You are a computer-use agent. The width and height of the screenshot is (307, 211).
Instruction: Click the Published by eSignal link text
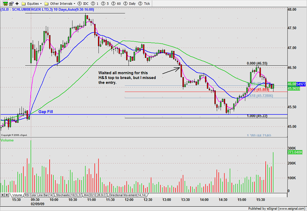pyautogui.click(x=277, y=208)
